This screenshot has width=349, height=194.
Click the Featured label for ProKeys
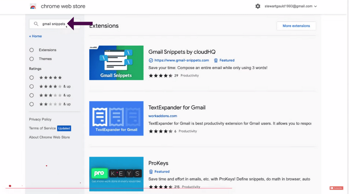click(x=162, y=172)
